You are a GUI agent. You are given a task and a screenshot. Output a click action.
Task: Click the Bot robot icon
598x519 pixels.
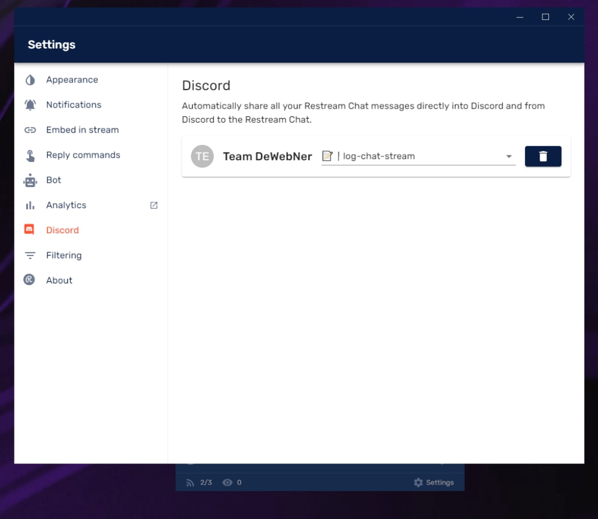(x=30, y=180)
